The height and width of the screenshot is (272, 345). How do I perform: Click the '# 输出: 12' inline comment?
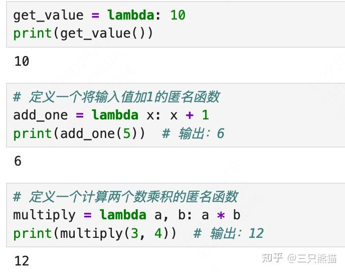pyautogui.click(x=228, y=233)
